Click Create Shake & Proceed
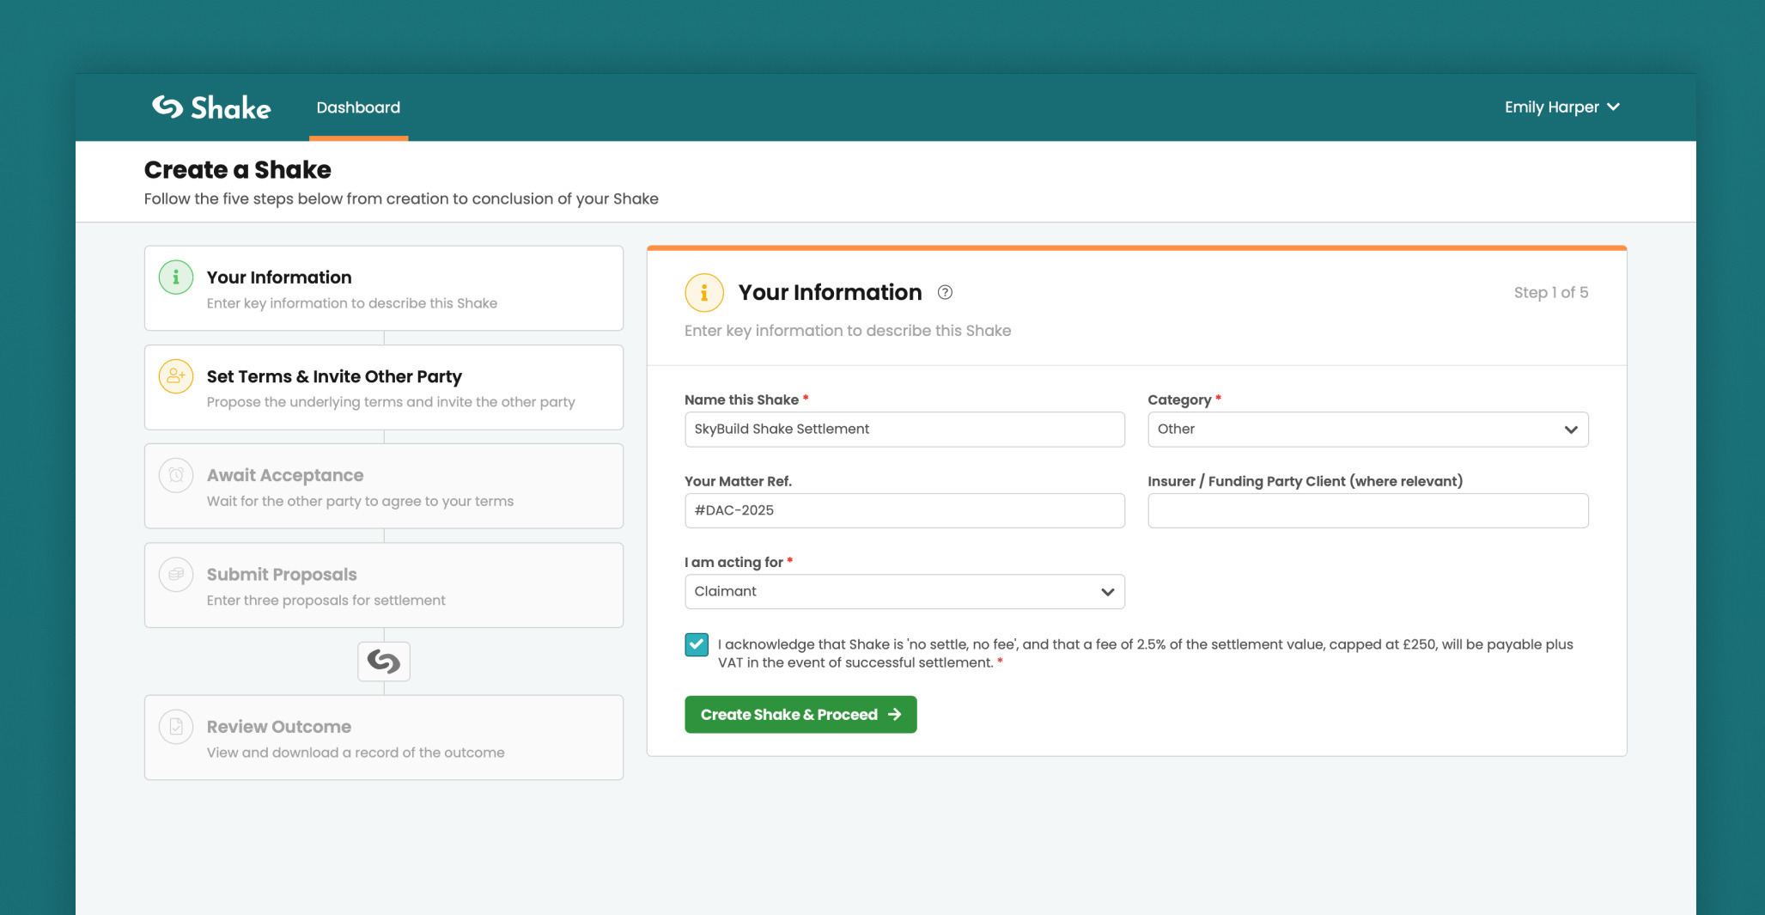The height and width of the screenshot is (915, 1765). click(800, 714)
